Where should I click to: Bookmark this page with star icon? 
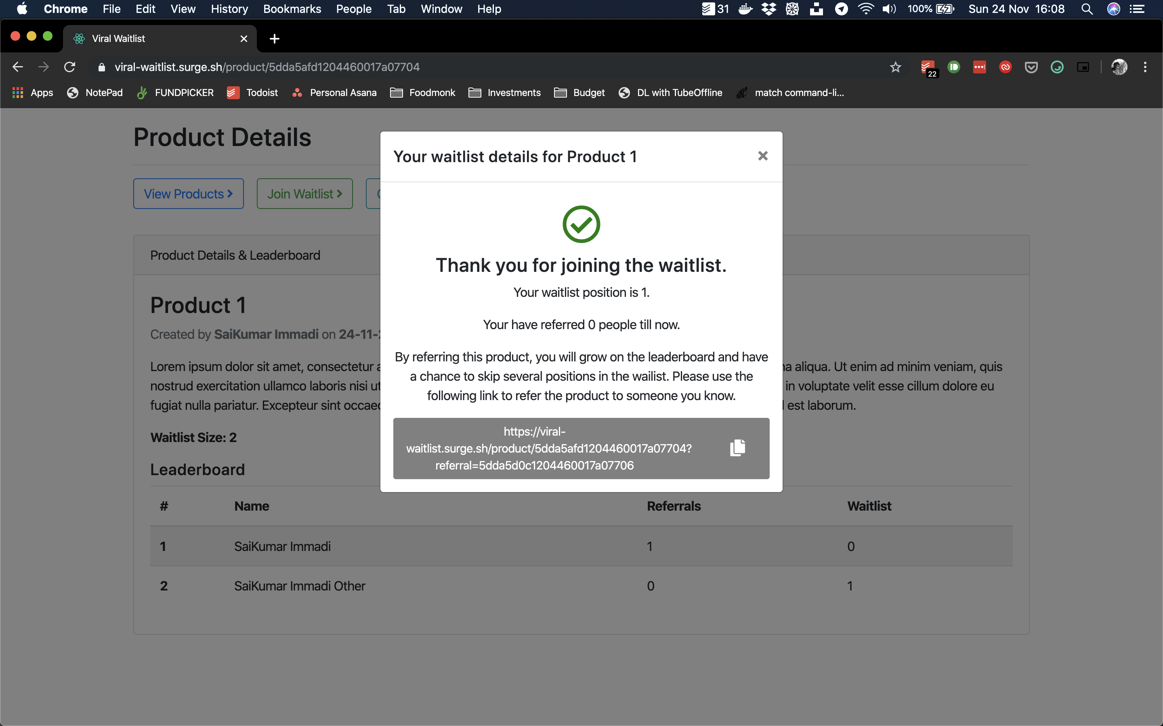point(895,67)
